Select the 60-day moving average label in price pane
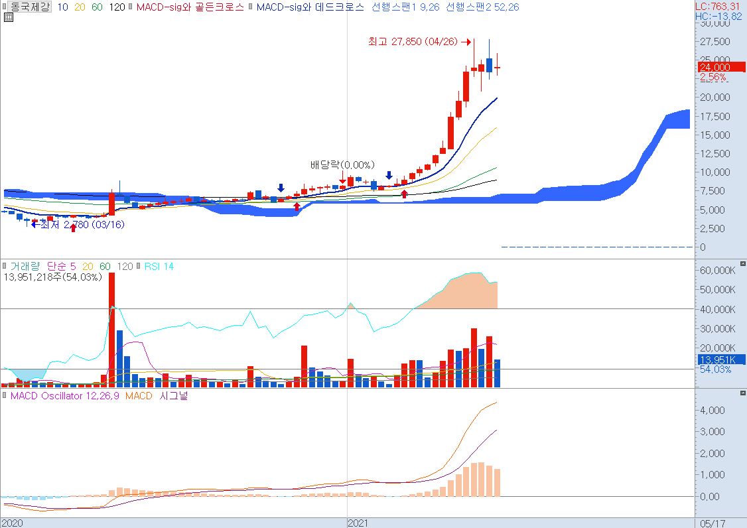 (x=97, y=7)
